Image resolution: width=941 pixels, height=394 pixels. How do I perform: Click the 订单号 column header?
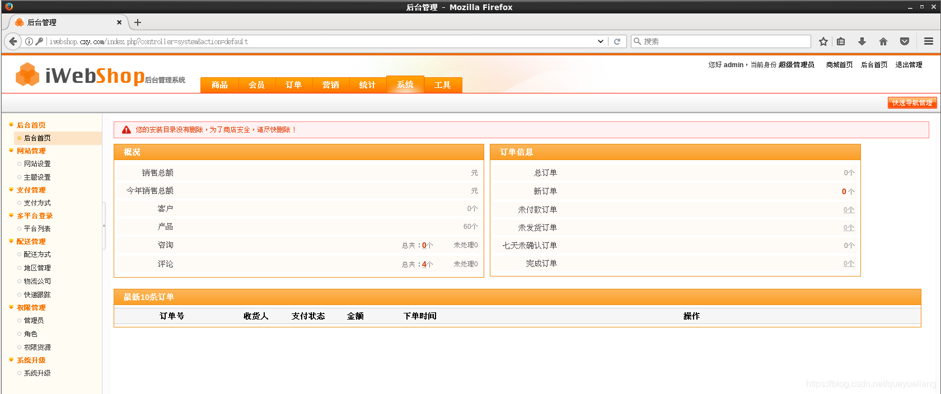[172, 316]
